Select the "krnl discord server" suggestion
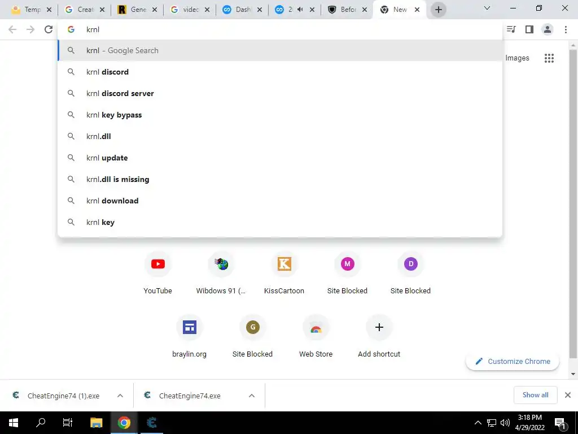Viewport: 578px width, 434px height. (280, 93)
